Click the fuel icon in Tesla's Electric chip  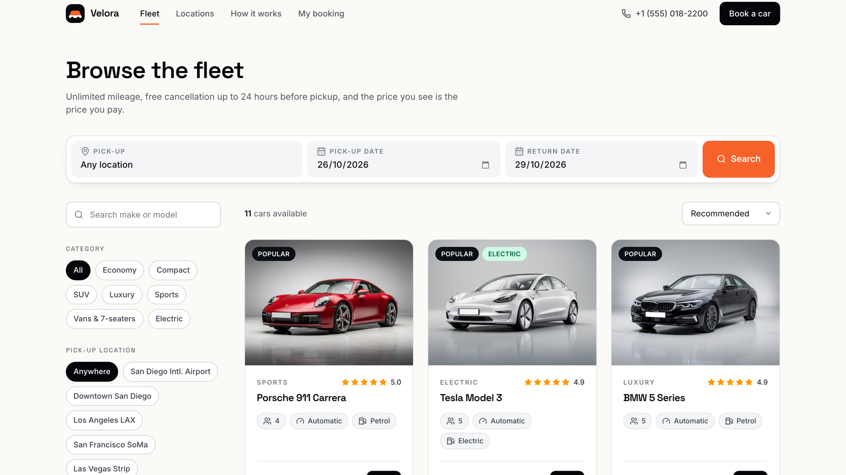point(451,441)
